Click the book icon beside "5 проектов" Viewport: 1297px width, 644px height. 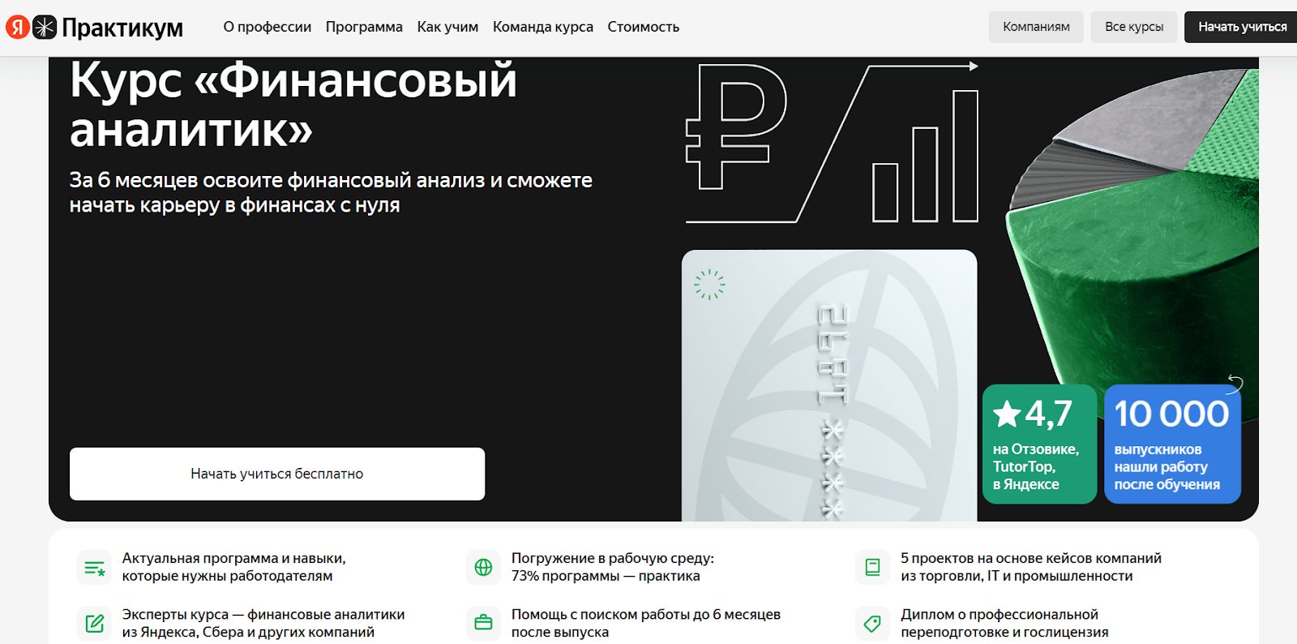point(873,568)
